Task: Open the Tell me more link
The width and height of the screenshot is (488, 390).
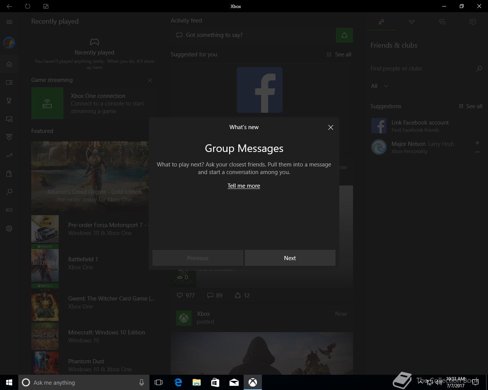Action: coord(244,186)
